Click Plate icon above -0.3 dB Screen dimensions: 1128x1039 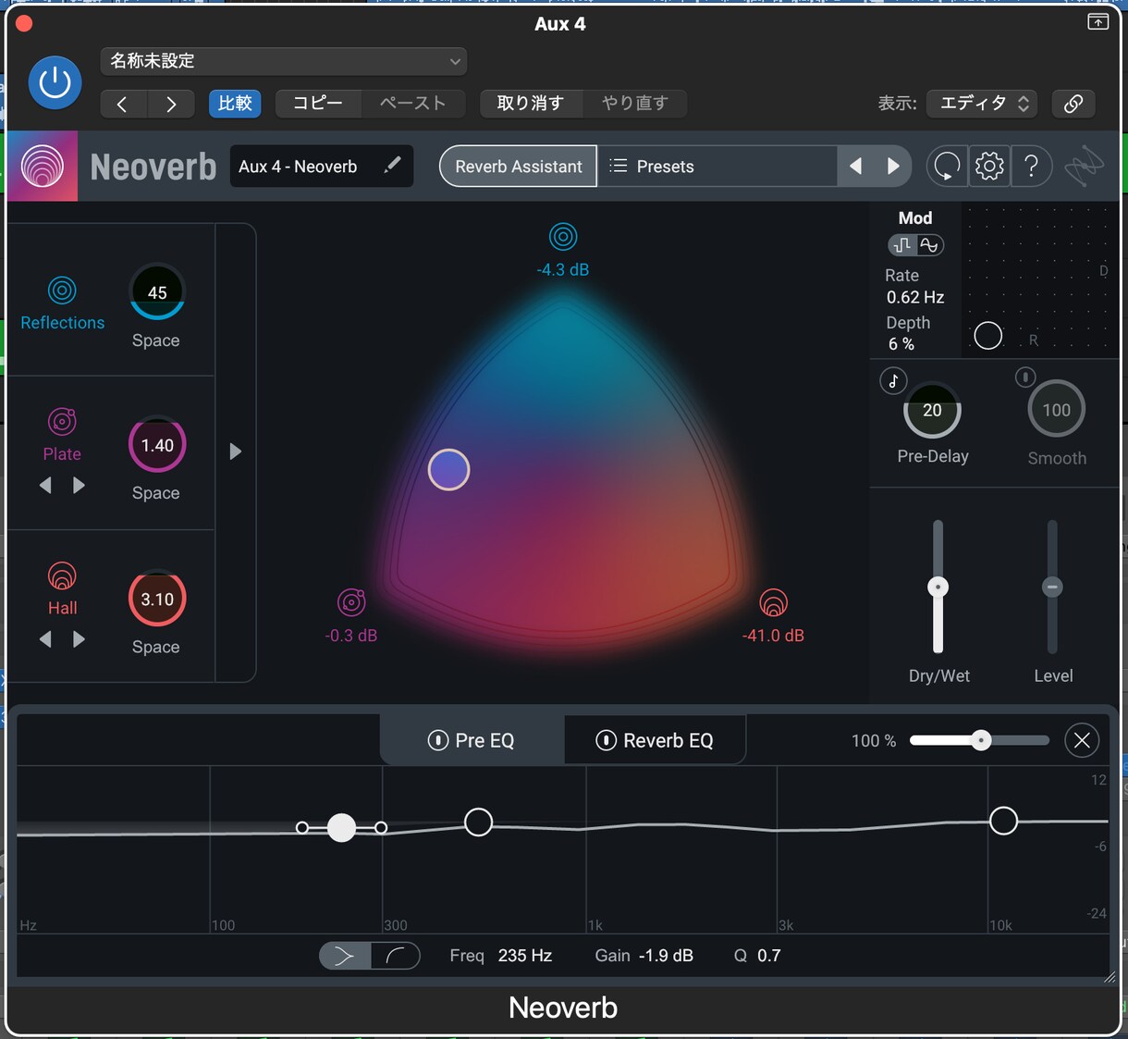click(351, 602)
